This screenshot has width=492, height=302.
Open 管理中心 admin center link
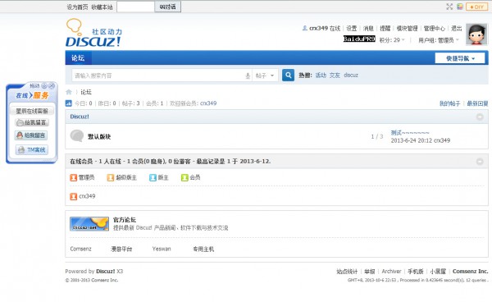435,28
